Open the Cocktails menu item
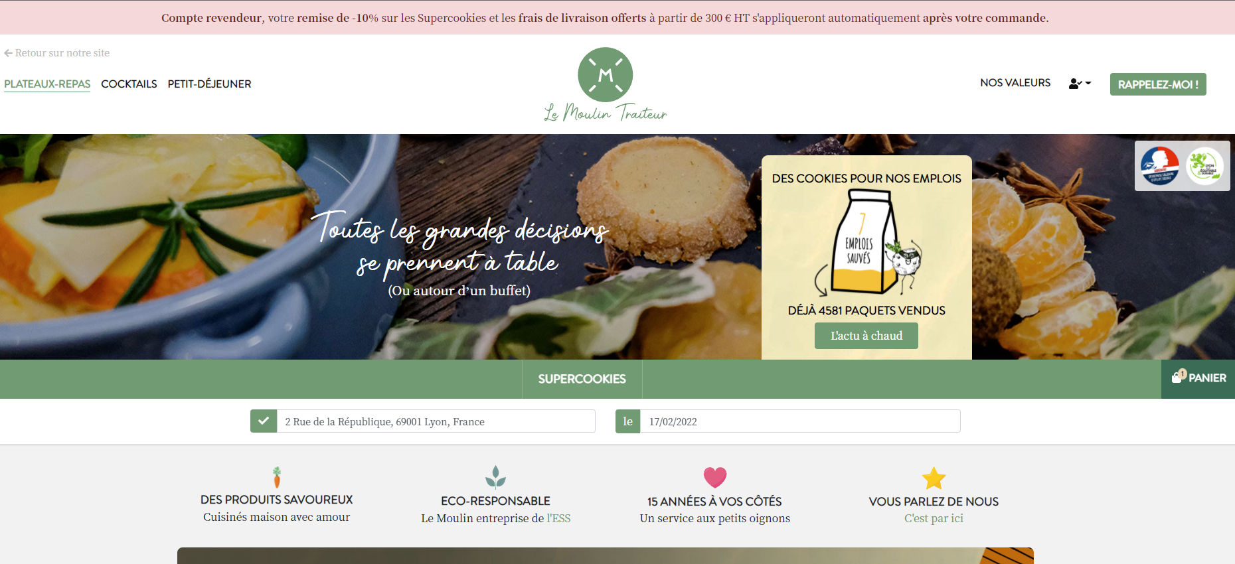The height and width of the screenshot is (564, 1235). coord(129,84)
